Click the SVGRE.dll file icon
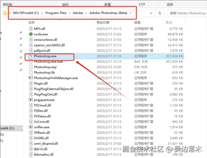Image resolution: width=207 pixels, height=158 pixels. click(x=31, y=138)
